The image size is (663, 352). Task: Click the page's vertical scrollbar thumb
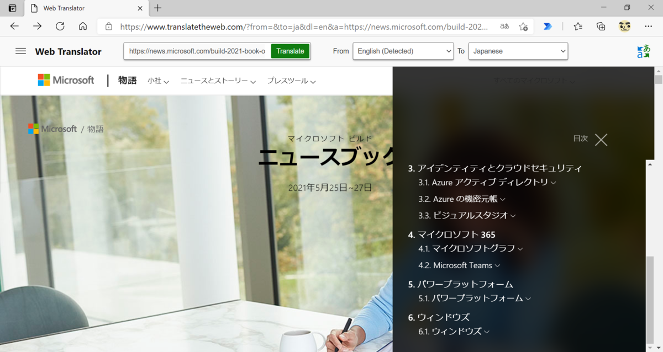pyautogui.click(x=658, y=79)
